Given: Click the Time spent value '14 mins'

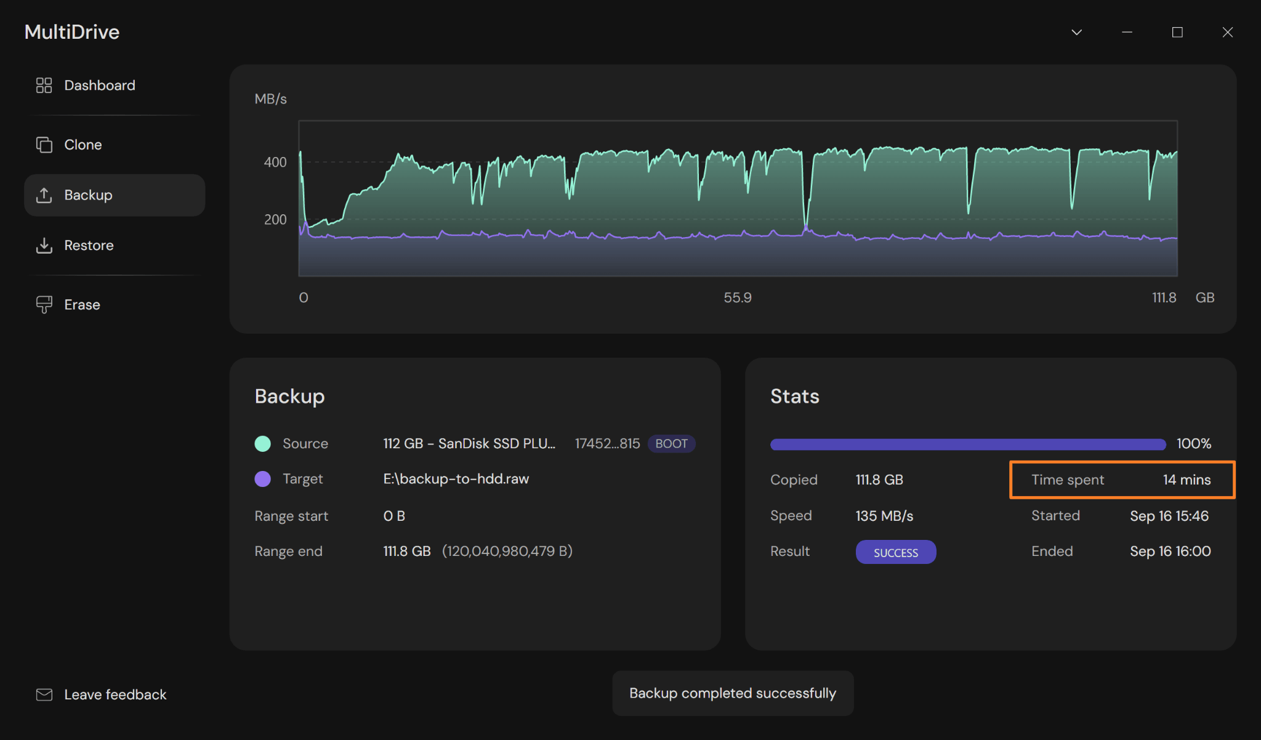Looking at the screenshot, I should pyautogui.click(x=1186, y=480).
